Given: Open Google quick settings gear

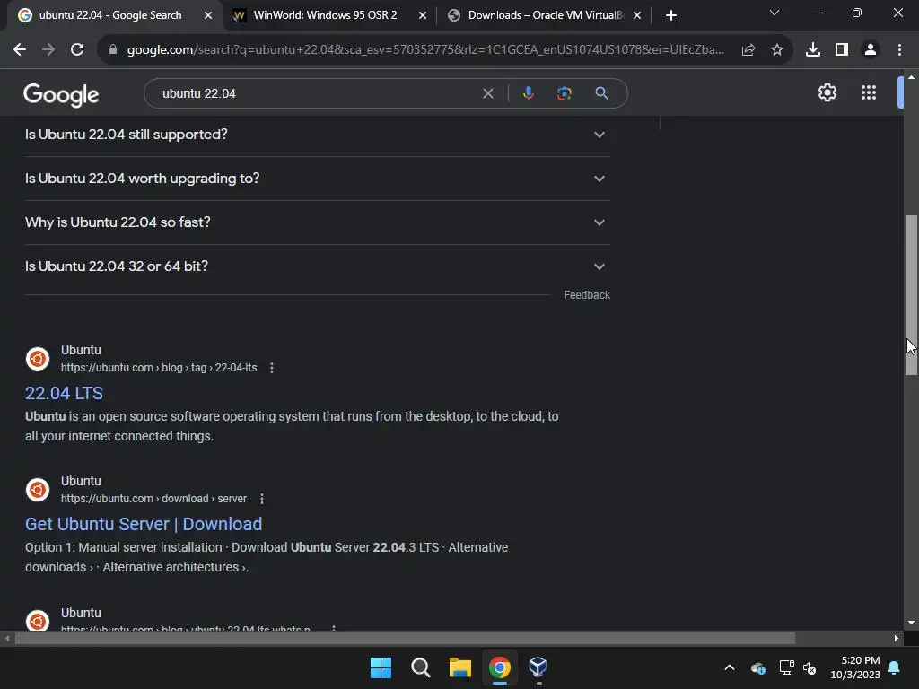Looking at the screenshot, I should pyautogui.click(x=827, y=92).
